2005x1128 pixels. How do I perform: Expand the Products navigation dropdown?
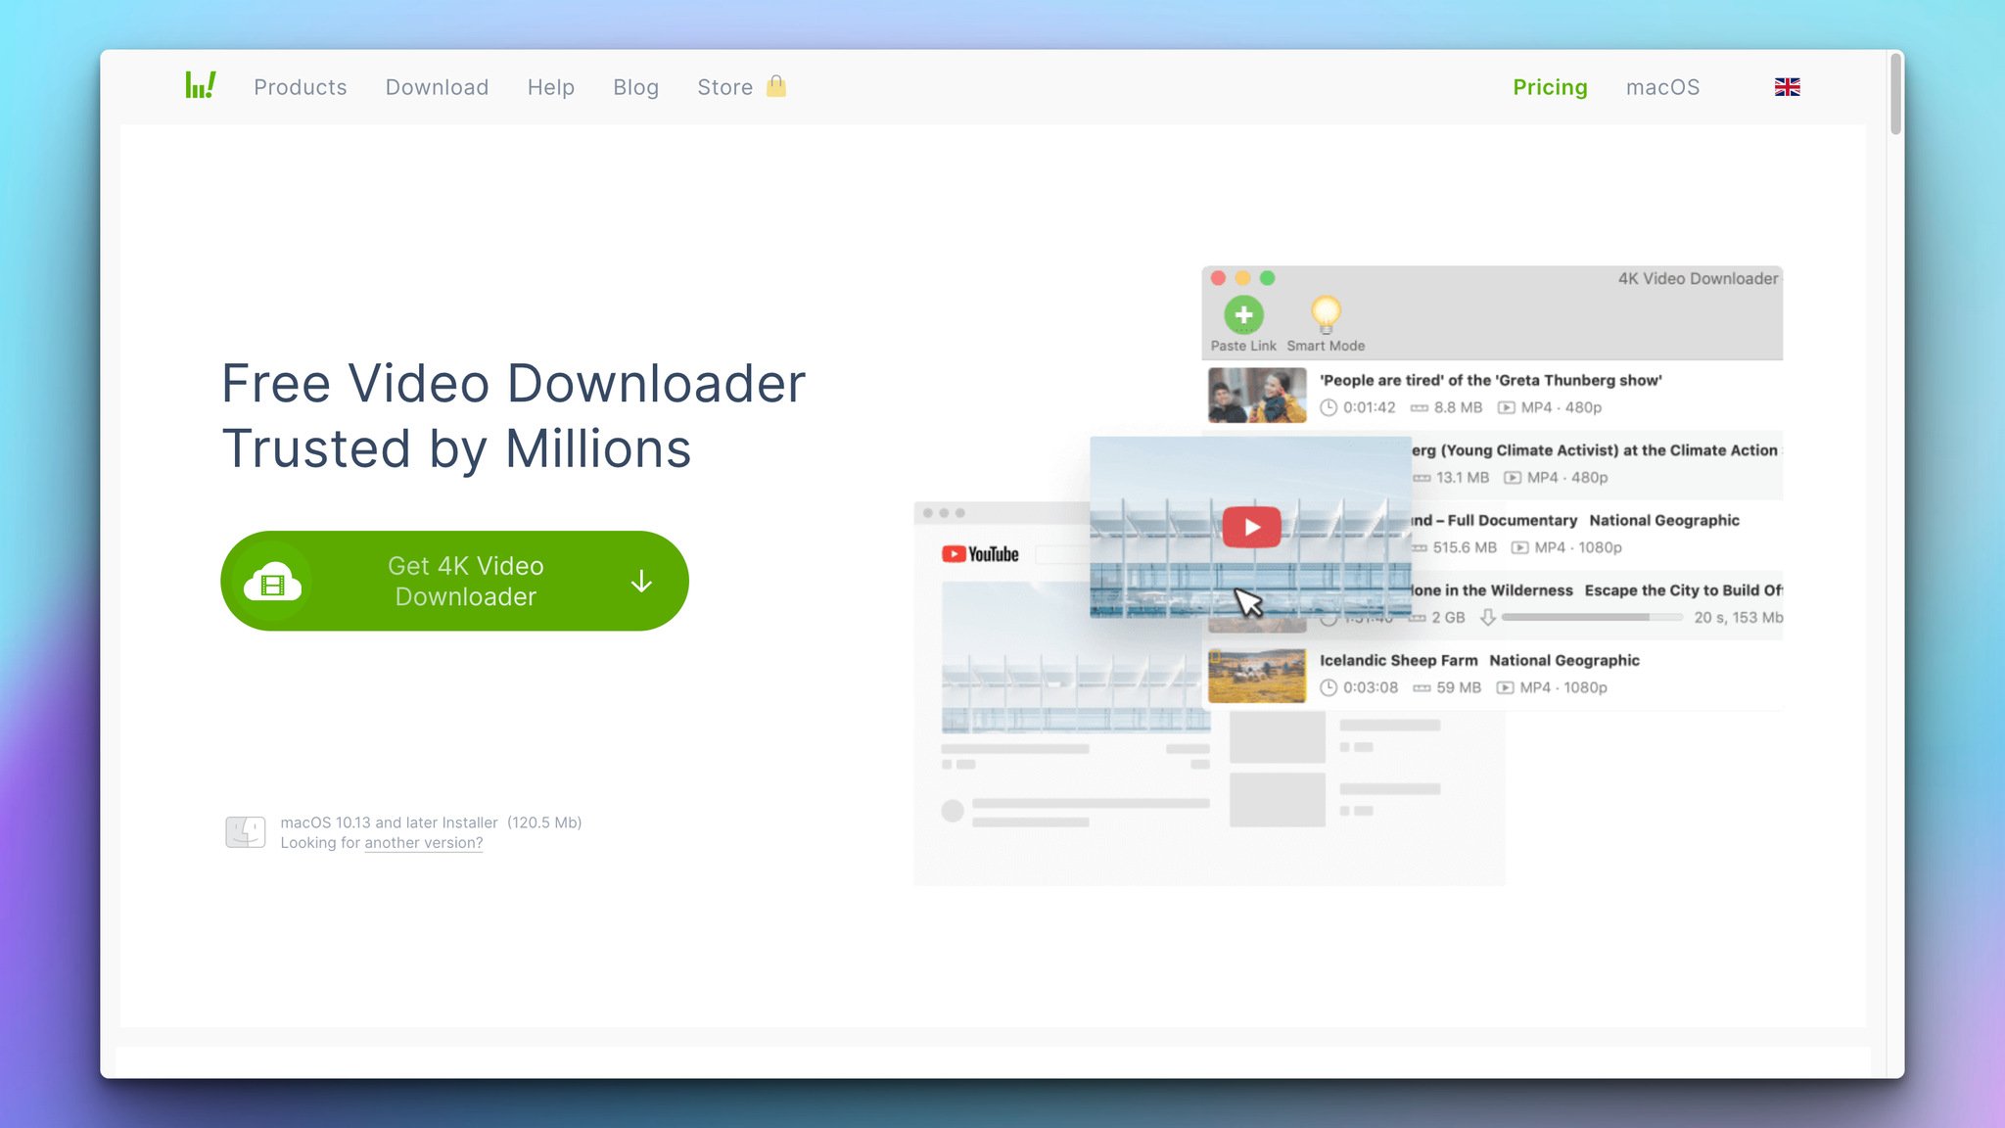click(x=301, y=87)
